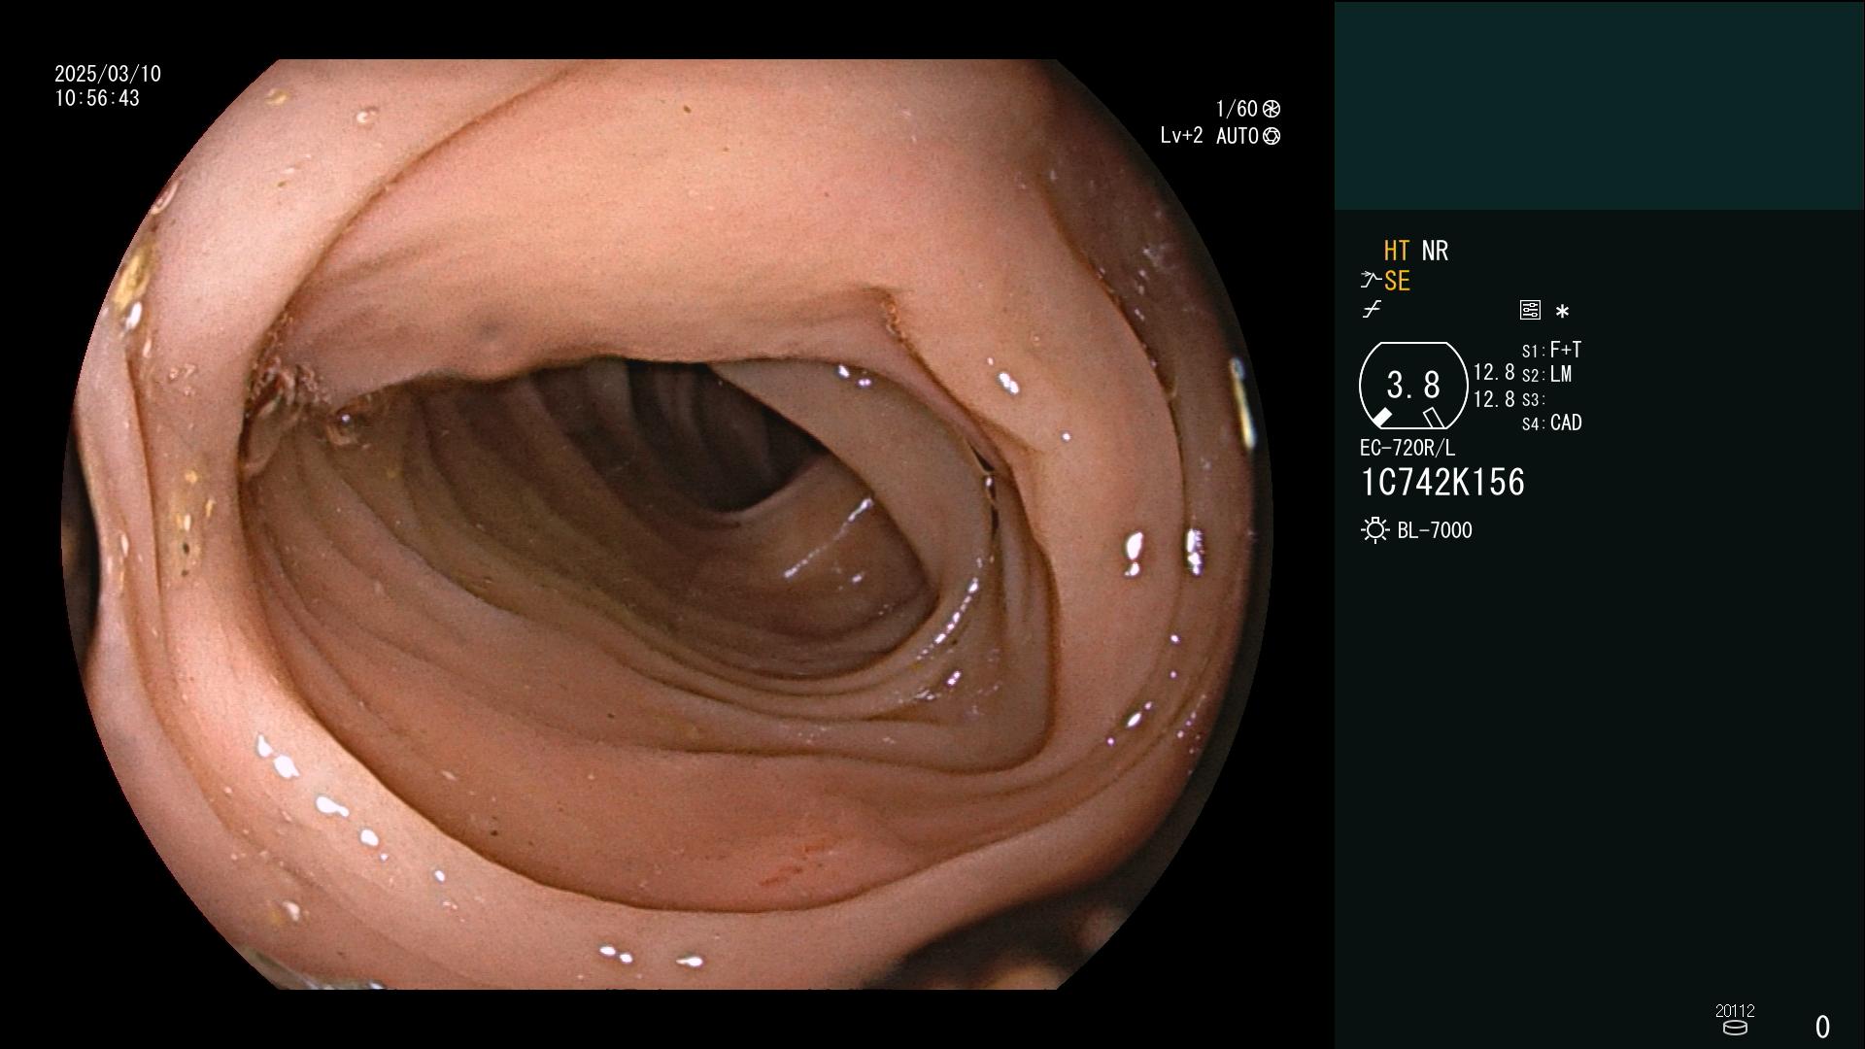The image size is (1865, 1049).
Task: Click the EC-720R/L scope model text
Action: click(1407, 449)
